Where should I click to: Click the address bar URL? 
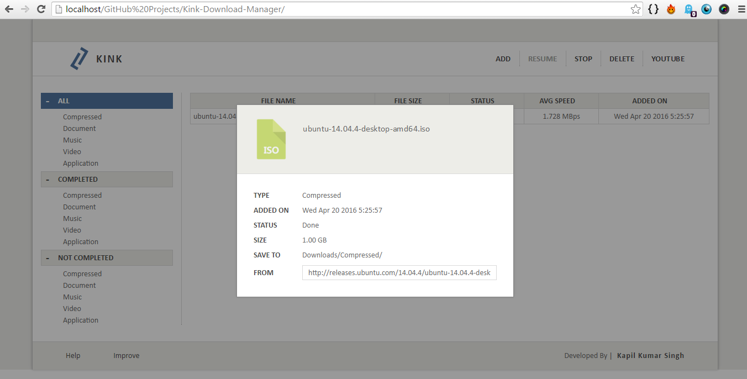pyautogui.click(x=175, y=9)
